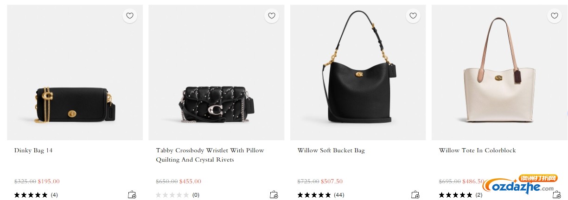
Task: Open the Willow Soft Bucket Bag link
Action: [331, 150]
